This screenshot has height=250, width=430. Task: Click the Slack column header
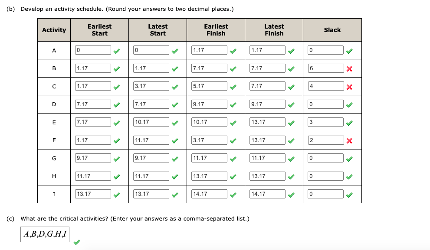(332, 30)
